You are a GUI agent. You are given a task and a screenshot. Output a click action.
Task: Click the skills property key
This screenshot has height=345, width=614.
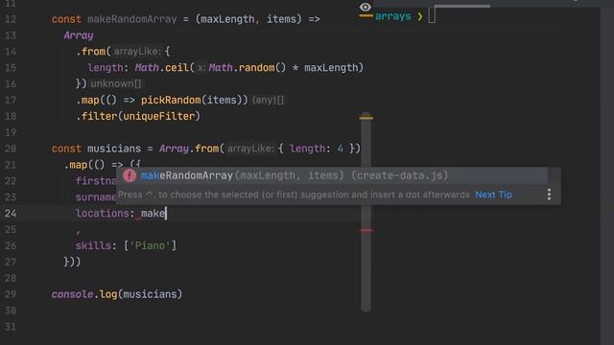pos(93,245)
